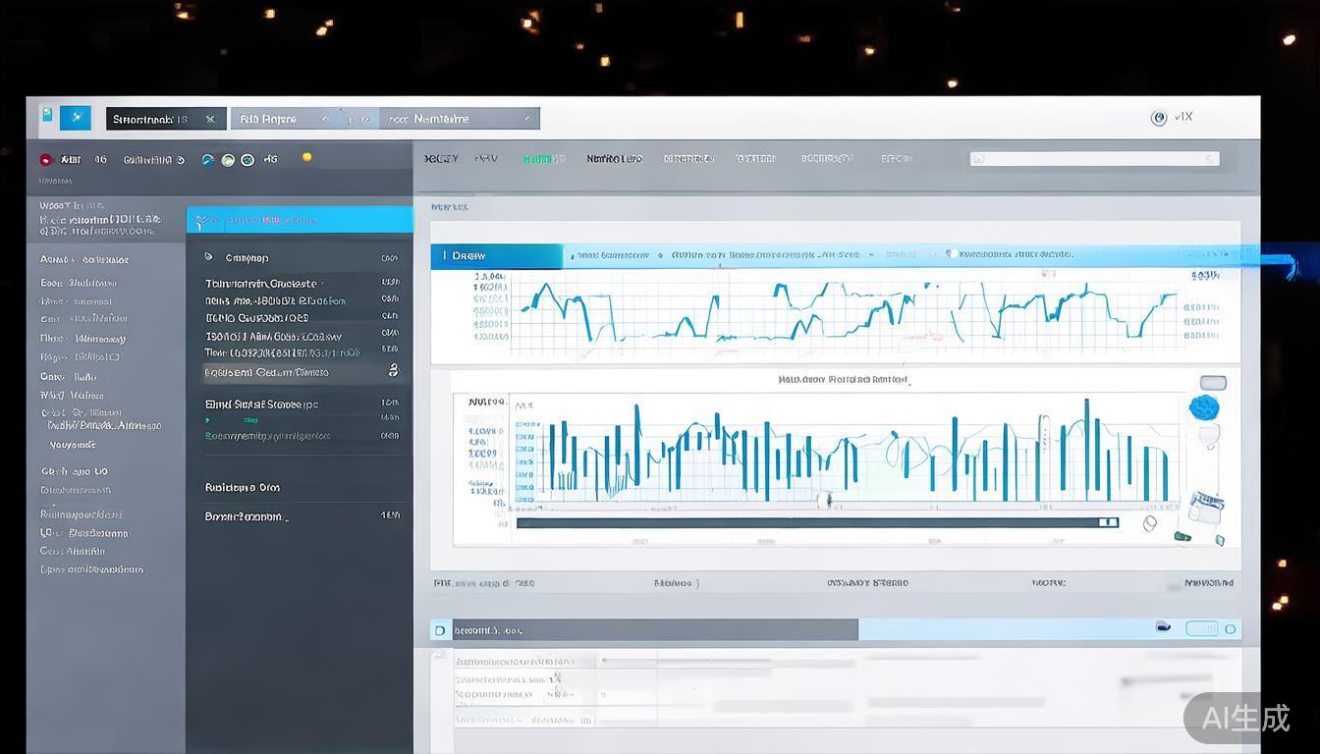Click the small circle right of lower toggle
This screenshot has width=1320, height=754.
[x=1231, y=628]
